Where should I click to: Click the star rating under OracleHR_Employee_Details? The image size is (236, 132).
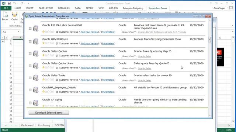[x=48, y=92]
